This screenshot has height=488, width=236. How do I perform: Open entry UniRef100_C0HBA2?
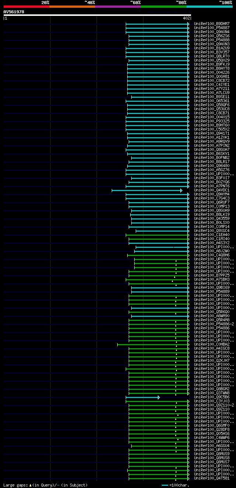pyautogui.click(x=212, y=344)
